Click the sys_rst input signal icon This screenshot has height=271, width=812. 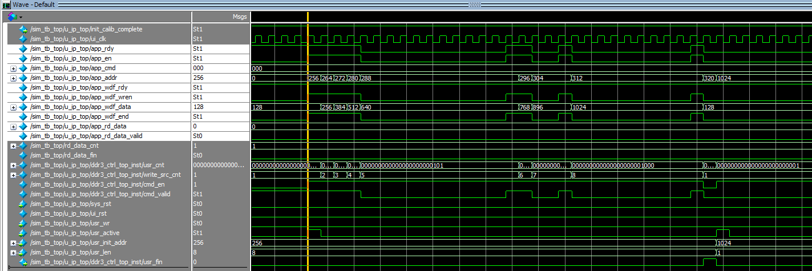[x=23, y=204]
